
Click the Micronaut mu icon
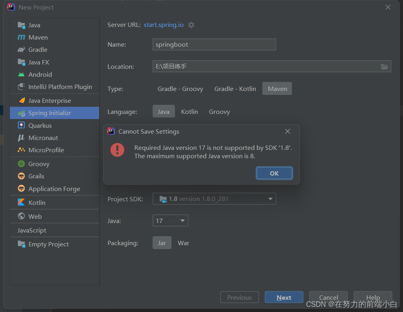click(21, 138)
